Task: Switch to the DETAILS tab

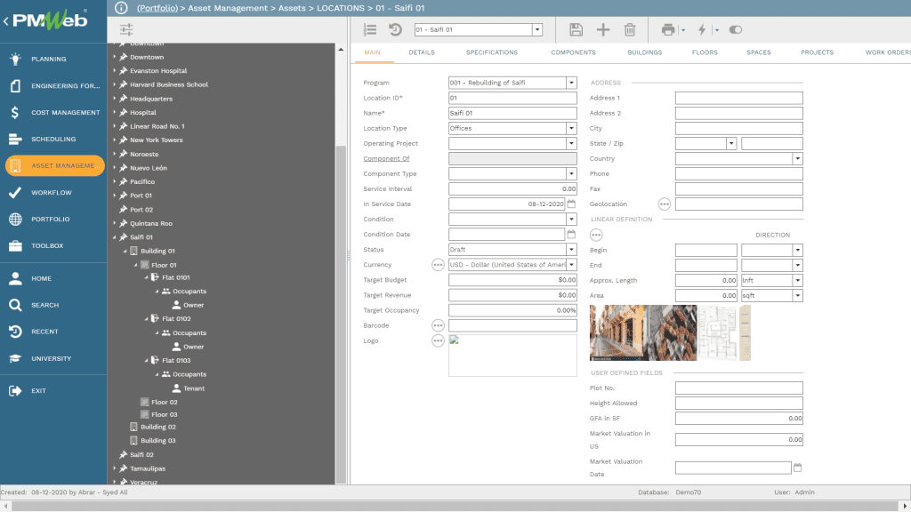Action: point(422,52)
